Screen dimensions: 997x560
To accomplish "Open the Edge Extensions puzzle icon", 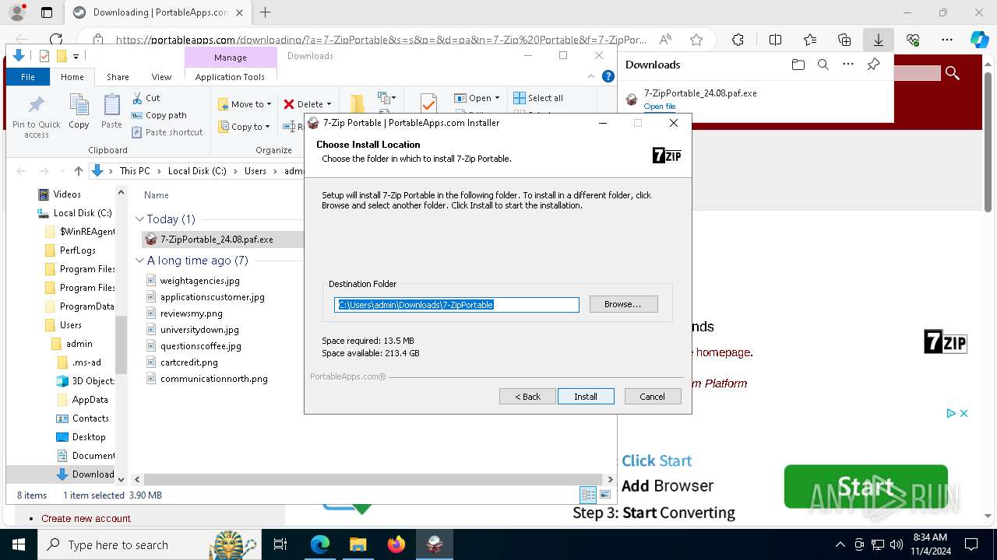I will coord(738,40).
